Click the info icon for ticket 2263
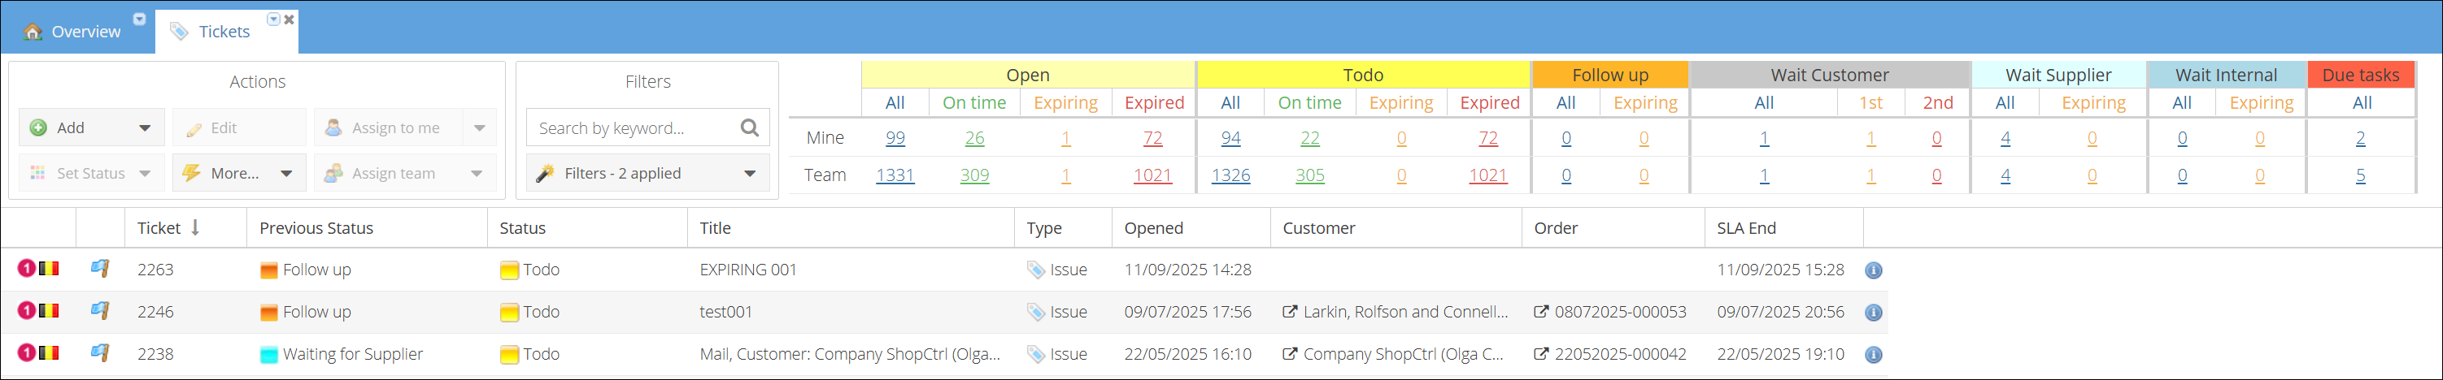This screenshot has height=380, width=2443. click(1873, 270)
